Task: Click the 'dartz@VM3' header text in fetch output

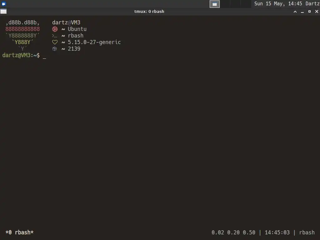Action: coord(66,22)
